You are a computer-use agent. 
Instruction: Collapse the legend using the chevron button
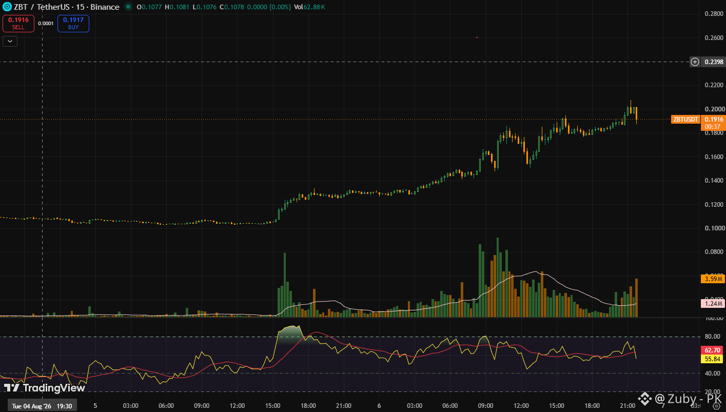tap(10, 42)
